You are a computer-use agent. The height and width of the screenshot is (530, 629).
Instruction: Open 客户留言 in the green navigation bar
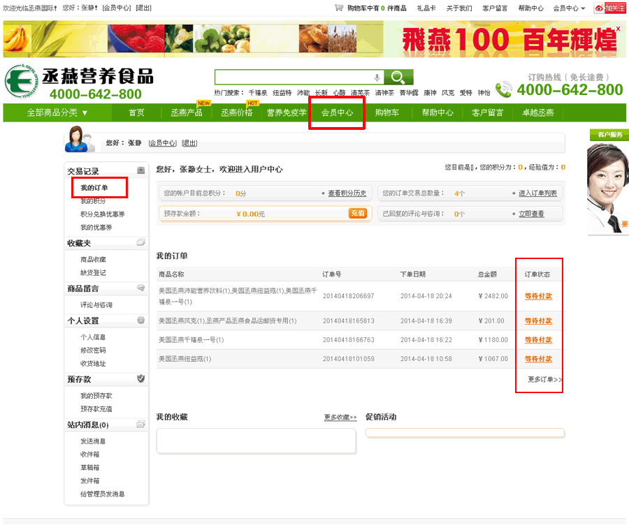(x=487, y=112)
